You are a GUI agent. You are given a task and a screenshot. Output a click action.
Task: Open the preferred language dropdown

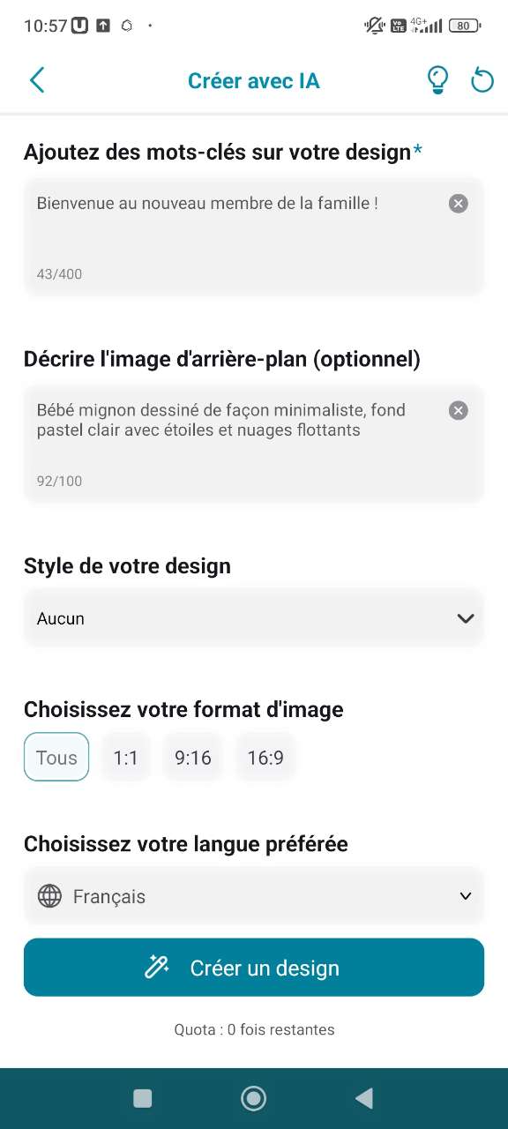[254, 896]
